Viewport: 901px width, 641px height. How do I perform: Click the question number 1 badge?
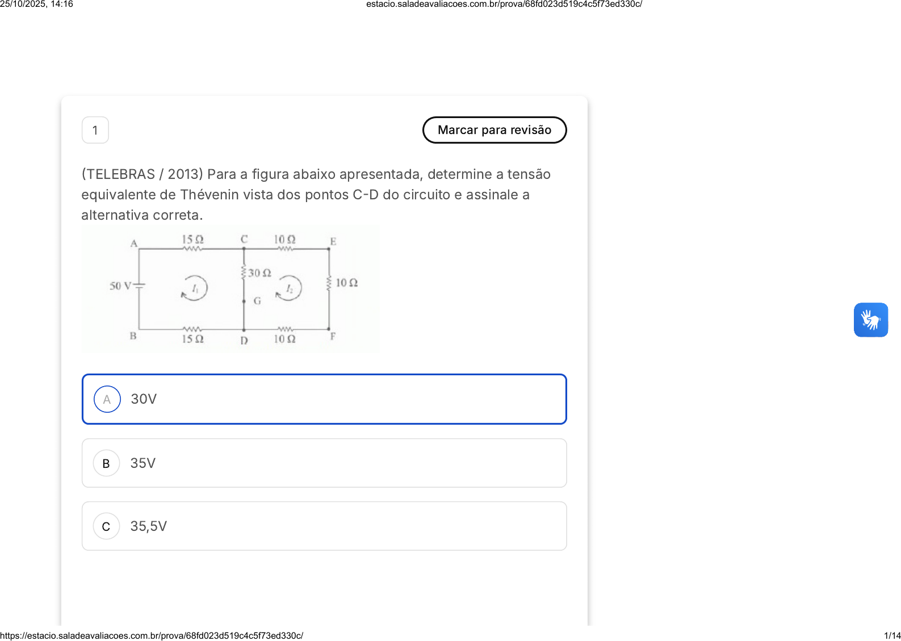tap(95, 130)
